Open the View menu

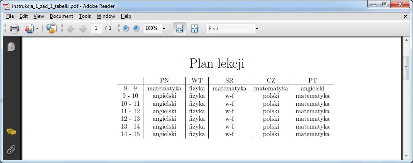(x=39, y=16)
